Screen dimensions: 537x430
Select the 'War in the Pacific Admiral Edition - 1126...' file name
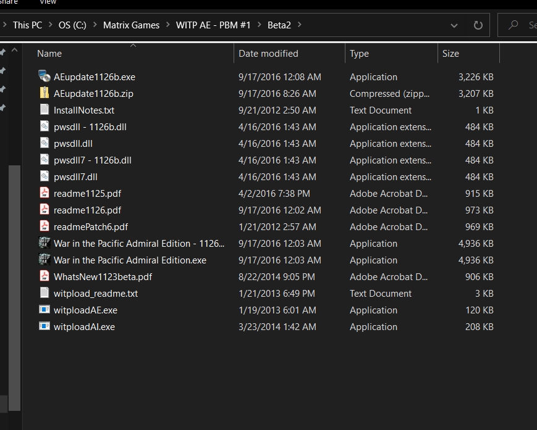pos(138,243)
